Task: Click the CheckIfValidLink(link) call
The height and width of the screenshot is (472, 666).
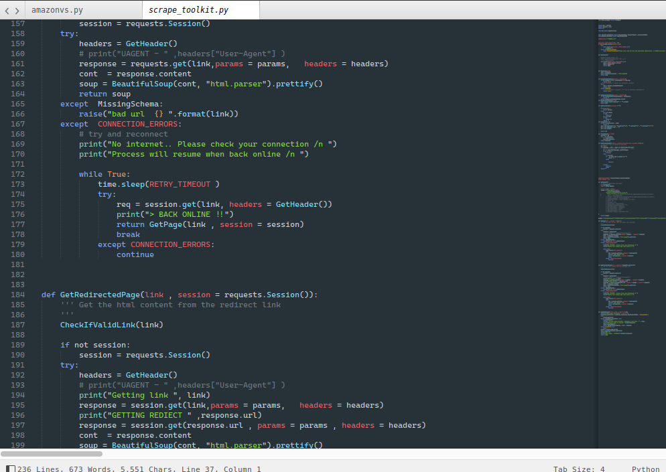Action: click(111, 325)
